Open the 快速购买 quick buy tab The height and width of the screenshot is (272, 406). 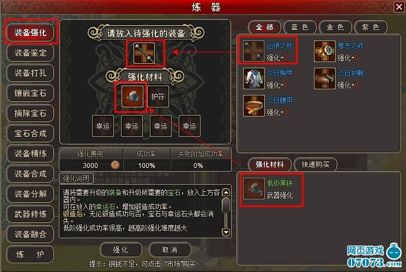[316, 164]
